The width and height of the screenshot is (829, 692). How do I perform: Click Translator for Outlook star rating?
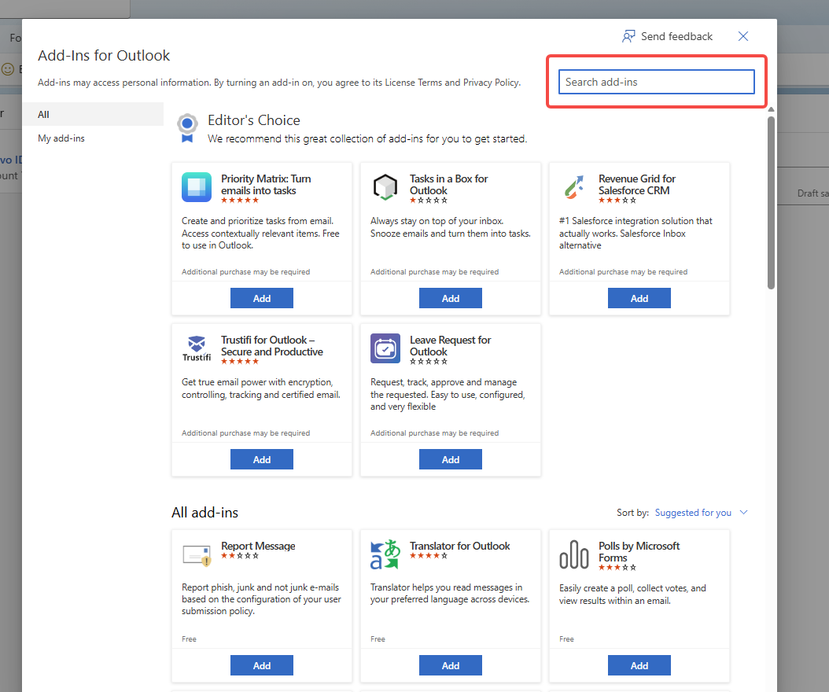429,556
